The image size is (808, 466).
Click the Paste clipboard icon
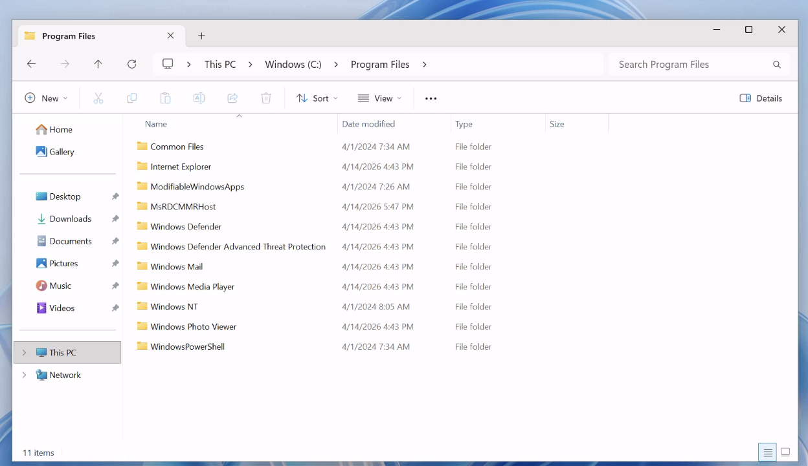point(166,98)
